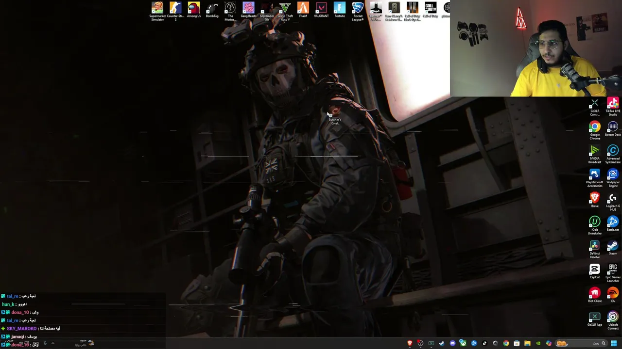Select the Batman Arkham desktop icon

point(376,12)
